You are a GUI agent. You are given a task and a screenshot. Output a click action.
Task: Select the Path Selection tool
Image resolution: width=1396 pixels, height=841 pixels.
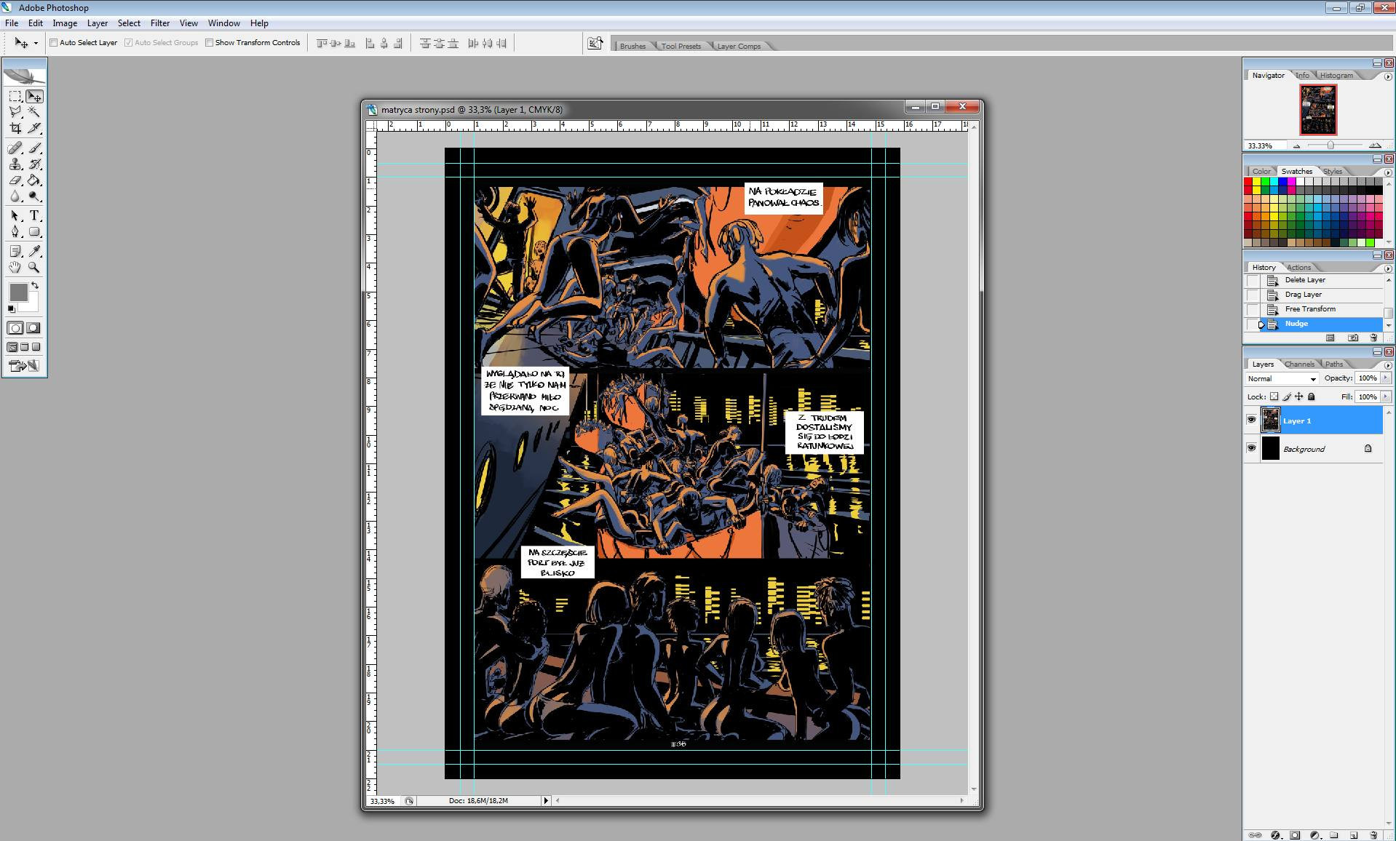point(15,216)
